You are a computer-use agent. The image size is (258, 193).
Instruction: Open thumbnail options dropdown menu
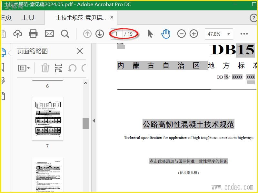[24, 68]
